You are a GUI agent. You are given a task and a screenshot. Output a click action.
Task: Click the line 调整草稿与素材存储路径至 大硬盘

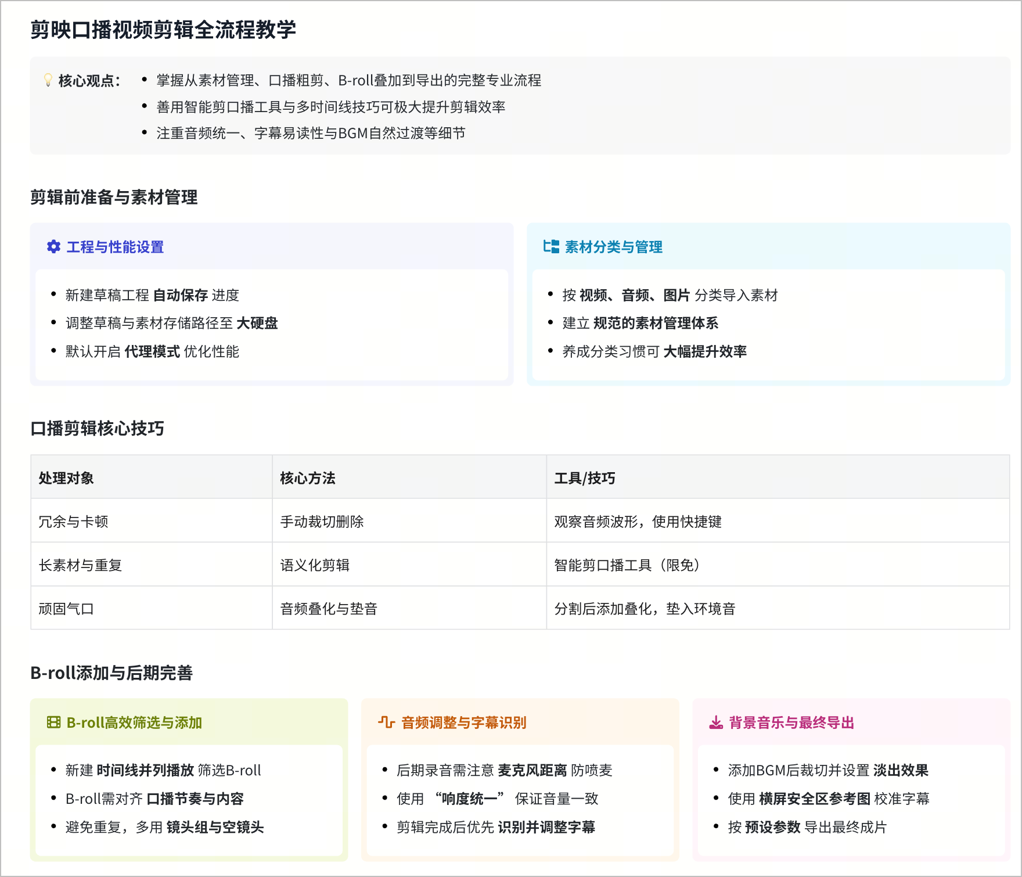(172, 323)
